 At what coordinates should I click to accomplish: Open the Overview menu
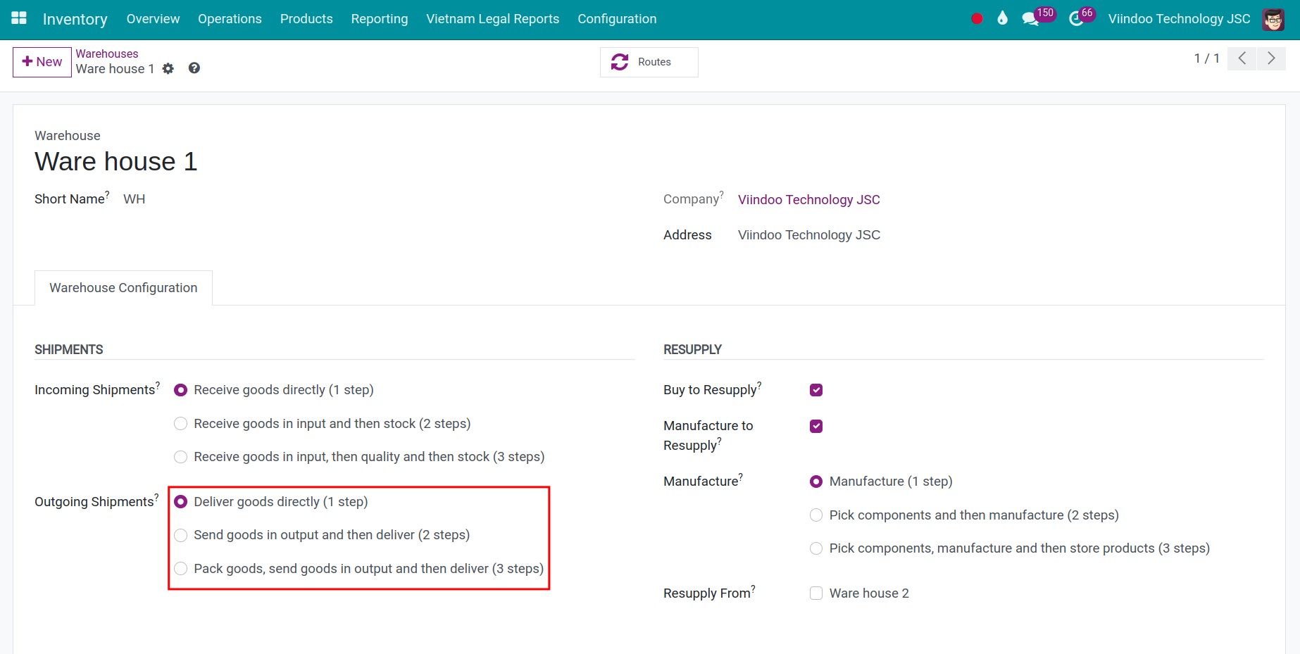click(x=153, y=19)
